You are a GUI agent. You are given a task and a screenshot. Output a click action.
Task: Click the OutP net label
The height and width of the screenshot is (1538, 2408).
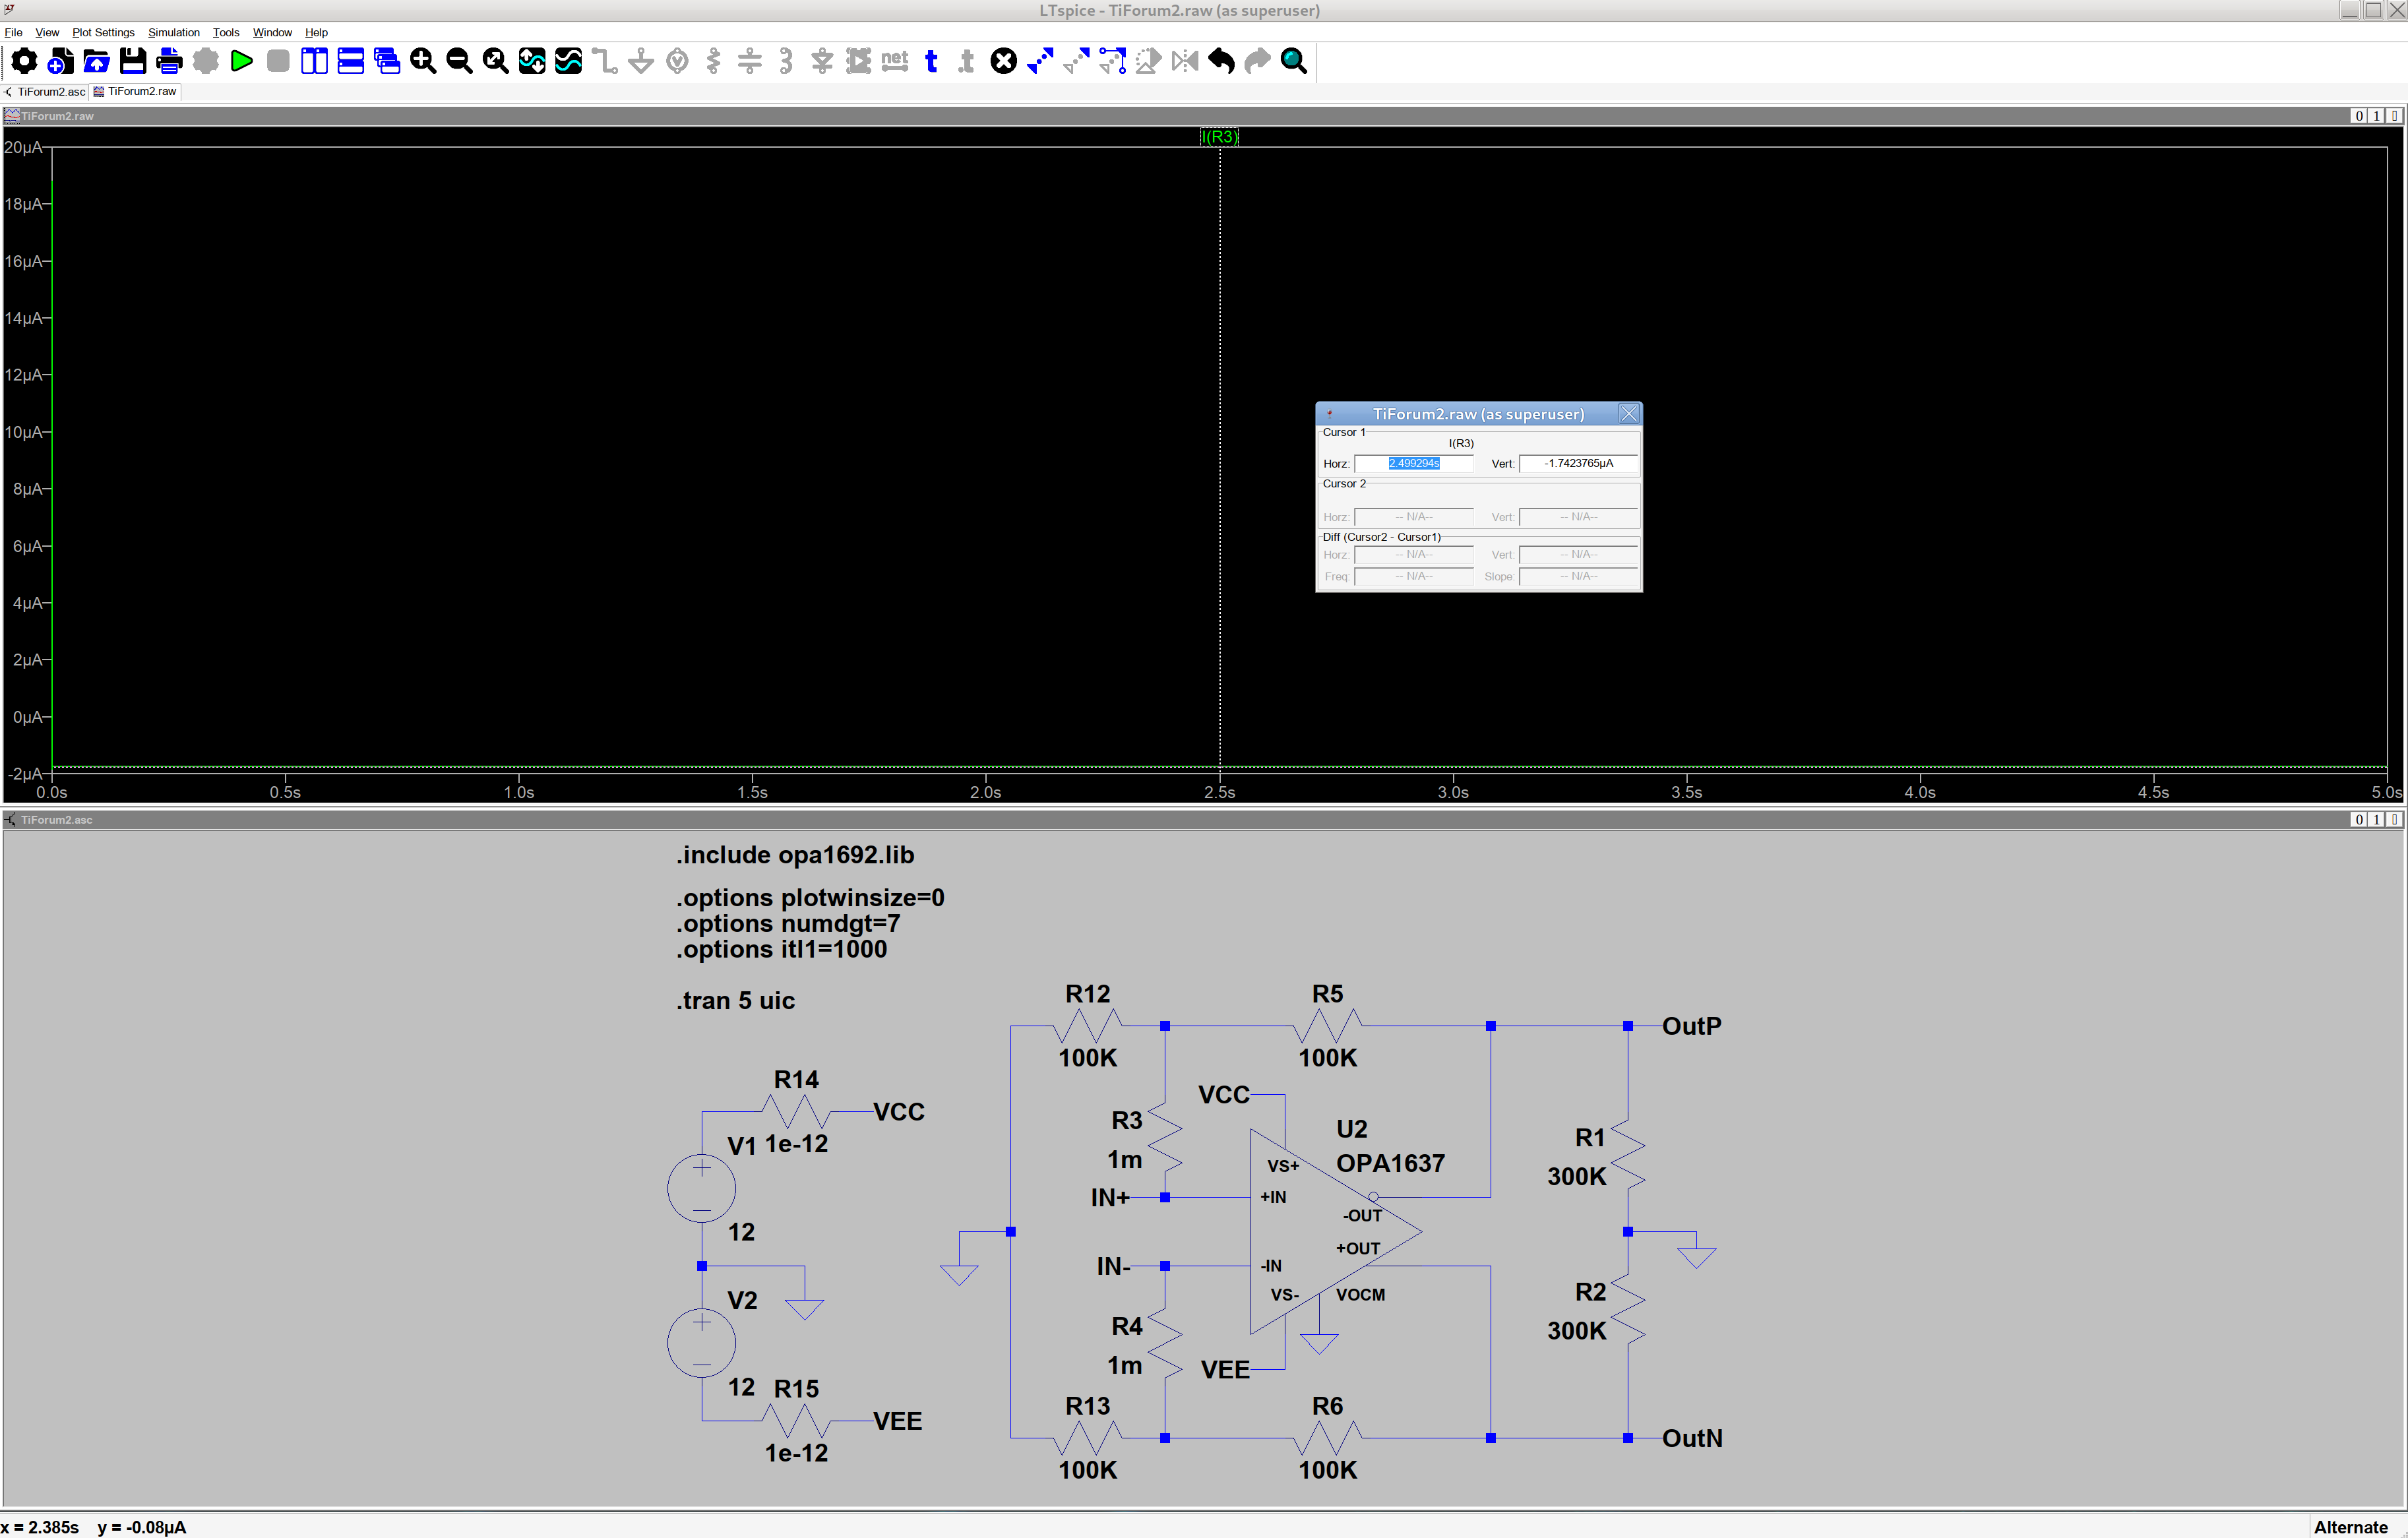click(x=1691, y=1026)
